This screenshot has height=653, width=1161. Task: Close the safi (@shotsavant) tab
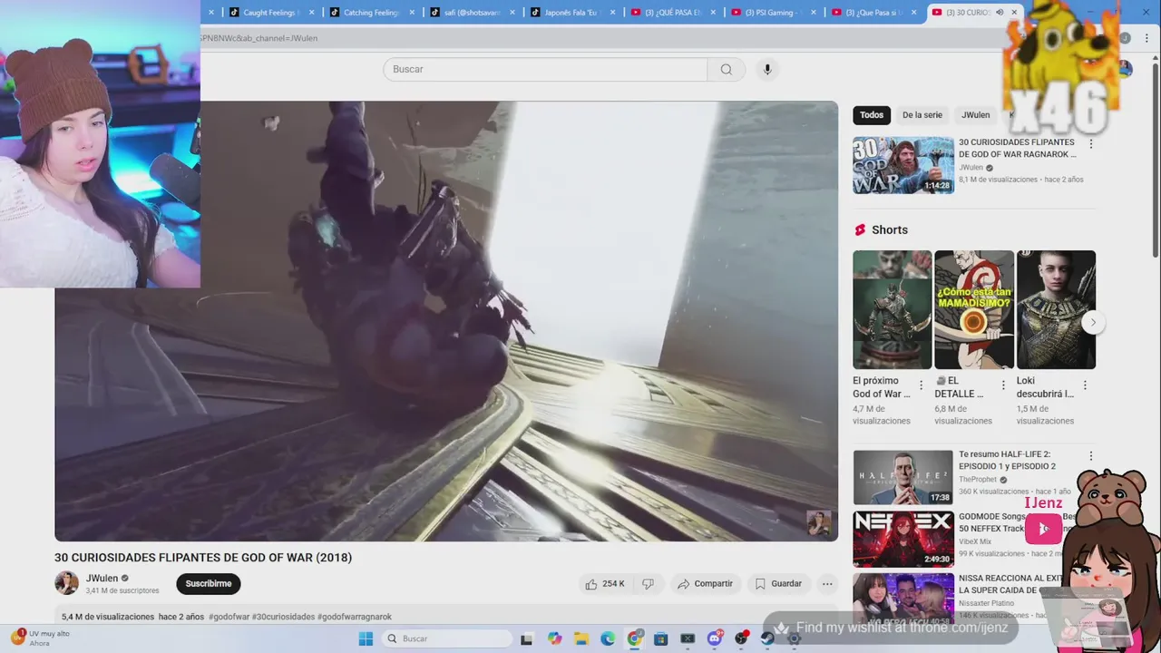point(512,13)
